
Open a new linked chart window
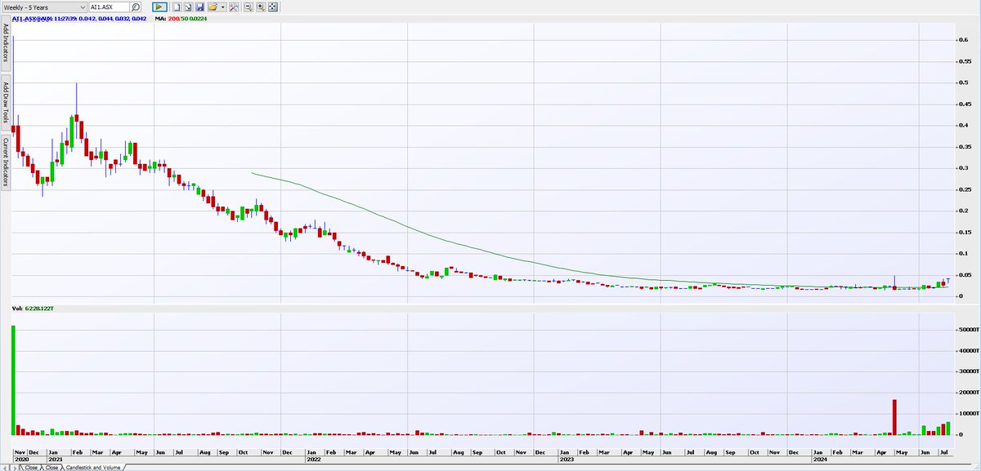pyautogui.click(x=187, y=7)
